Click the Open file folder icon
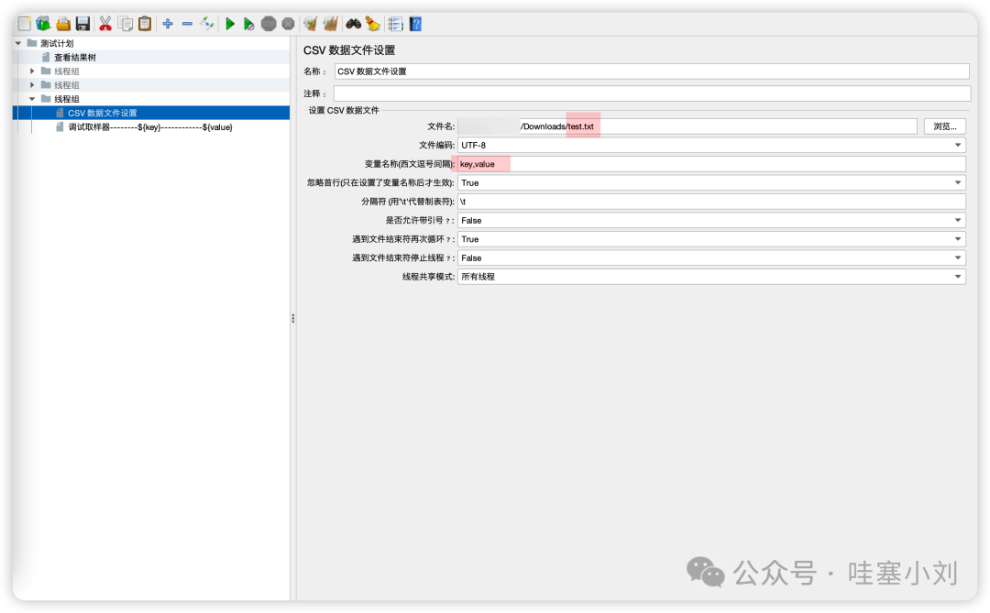 (63, 24)
